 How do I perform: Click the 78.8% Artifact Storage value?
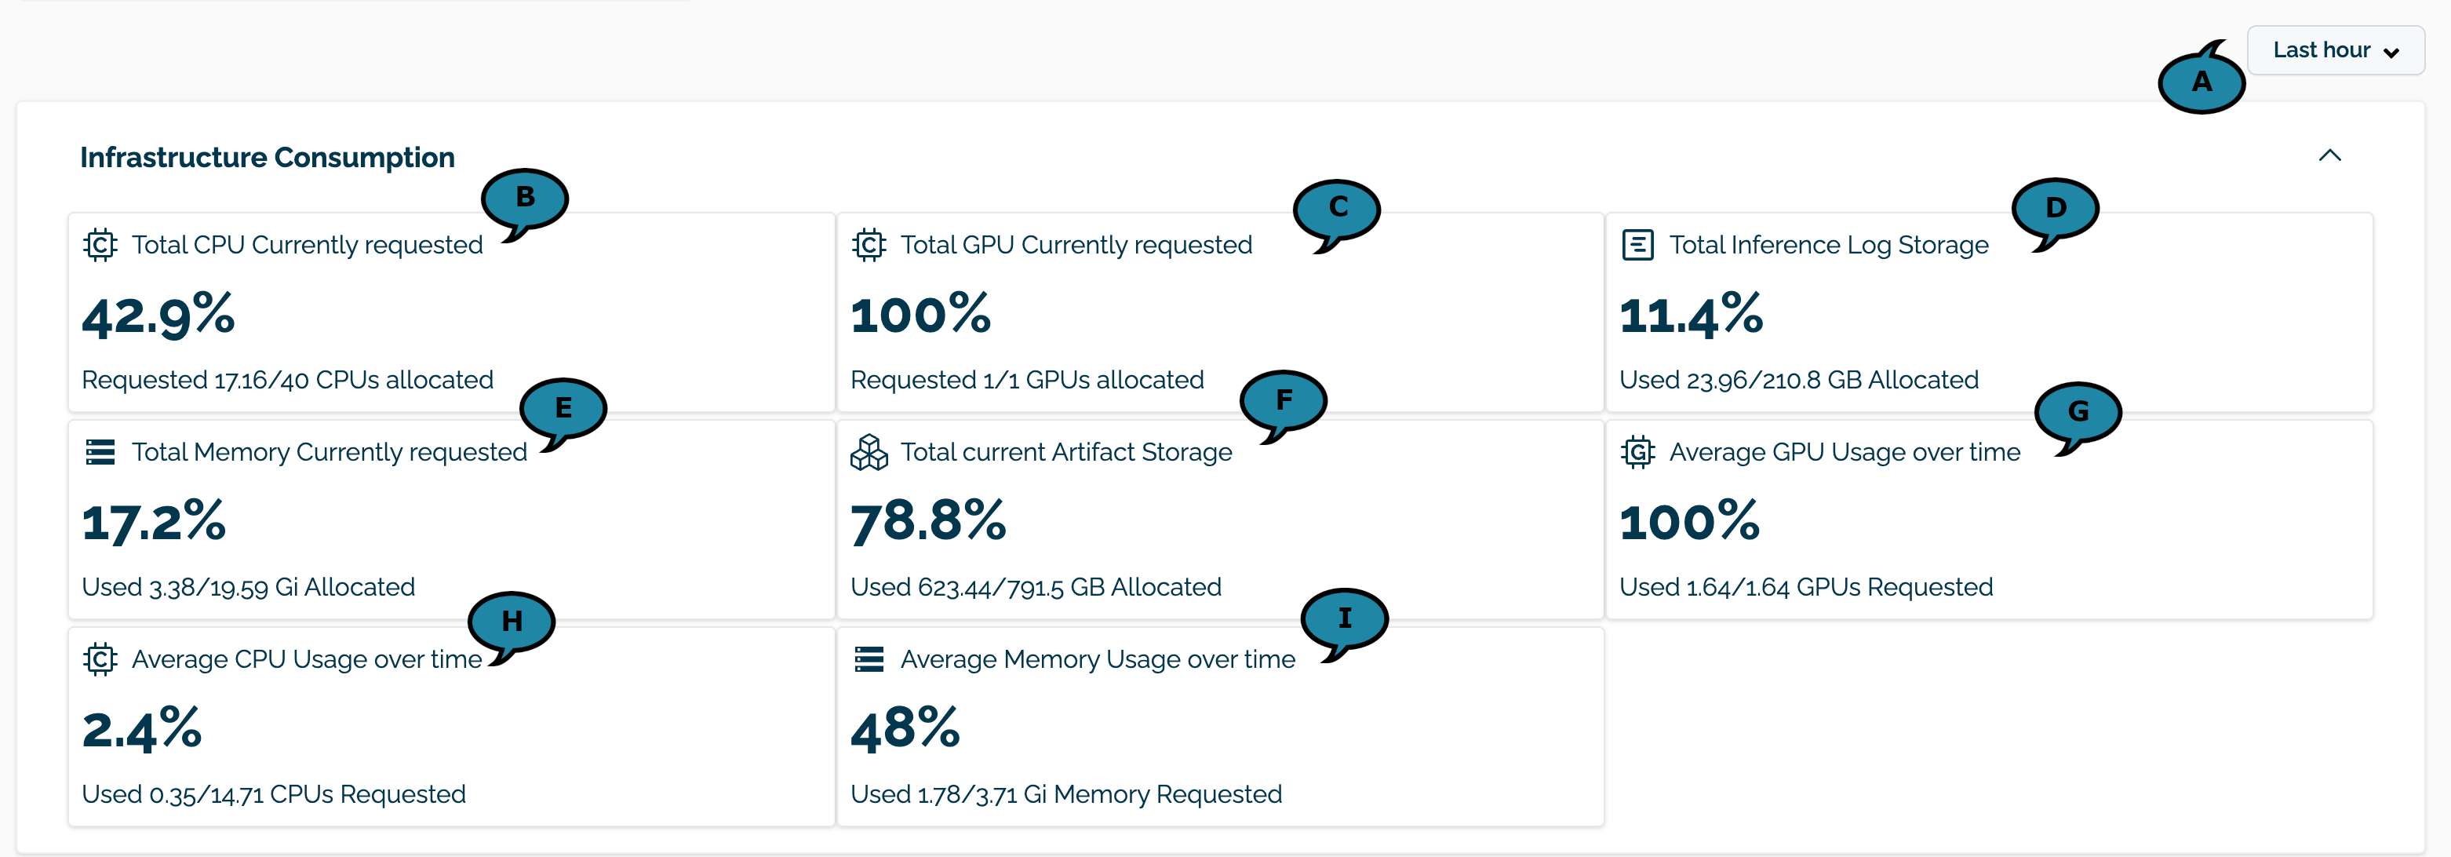[x=927, y=522]
